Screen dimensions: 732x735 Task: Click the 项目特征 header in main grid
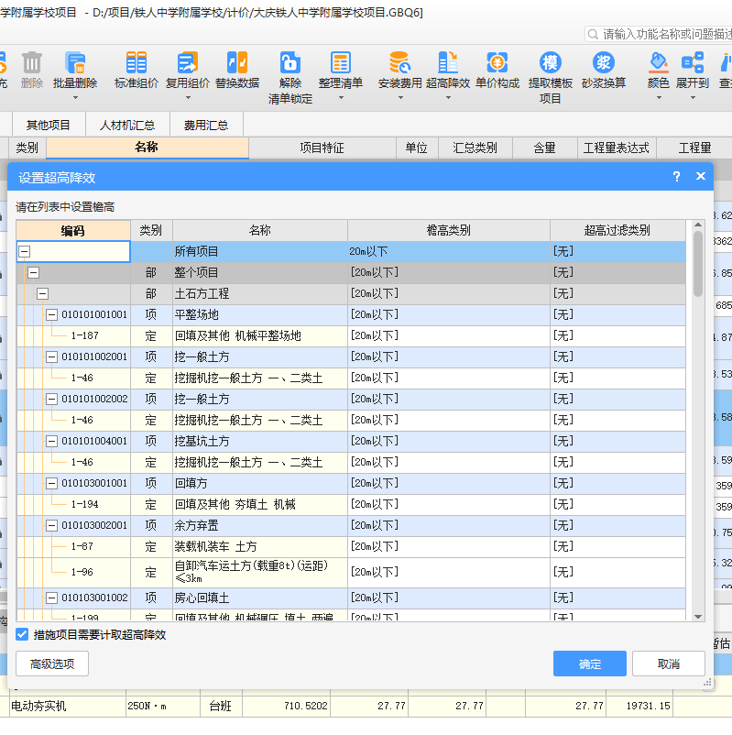(x=322, y=148)
